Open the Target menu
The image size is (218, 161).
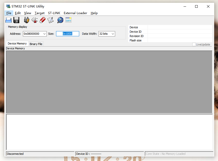click(40, 13)
